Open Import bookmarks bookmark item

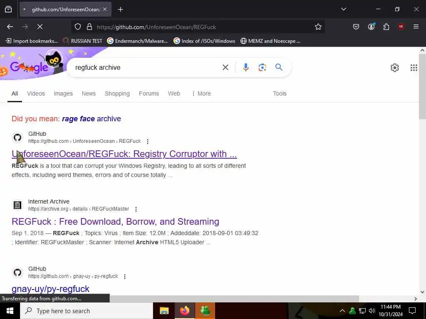click(32, 41)
